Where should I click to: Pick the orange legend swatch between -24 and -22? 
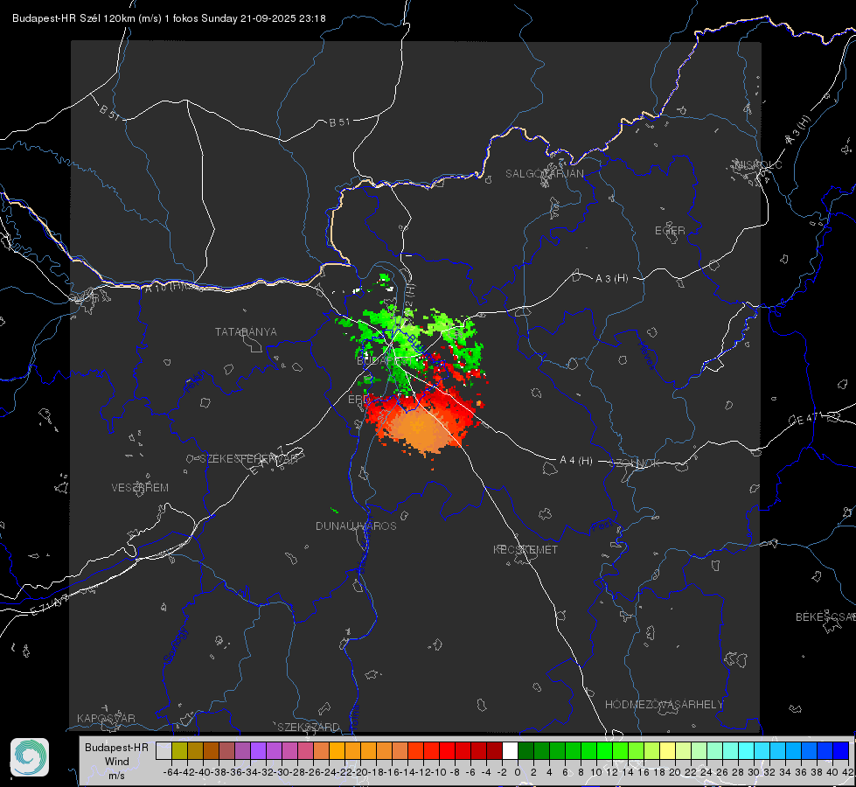pyautogui.click(x=337, y=751)
